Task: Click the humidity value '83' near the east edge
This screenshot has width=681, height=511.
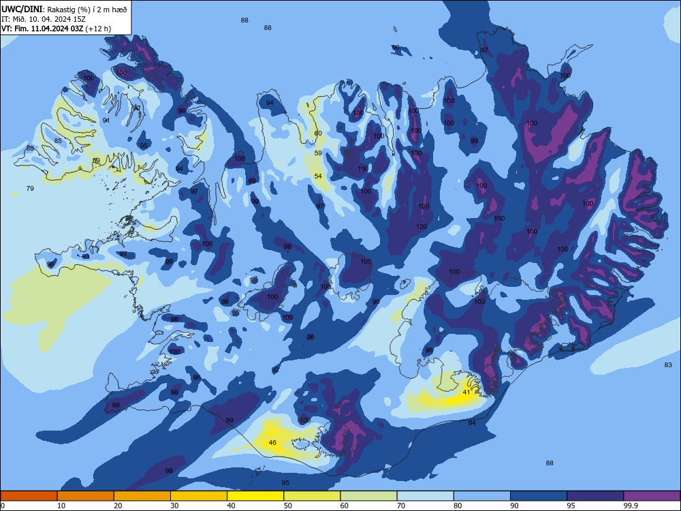Action: (668, 365)
